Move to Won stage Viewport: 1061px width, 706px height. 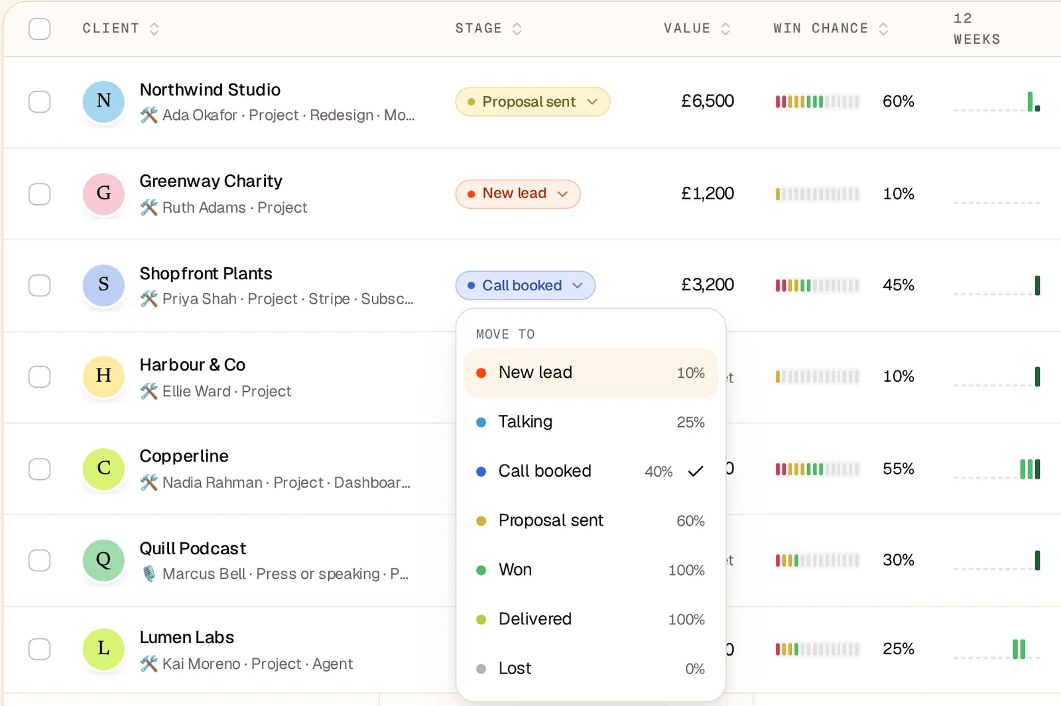click(591, 570)
